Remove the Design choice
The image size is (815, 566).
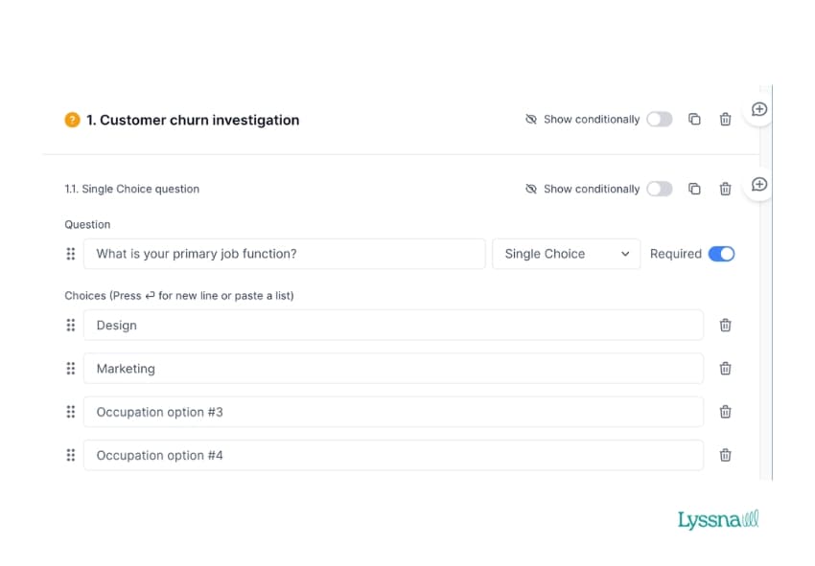coord(725,325)
